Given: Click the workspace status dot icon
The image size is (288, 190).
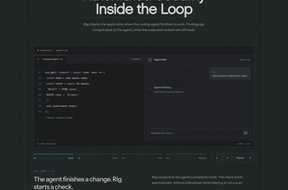Looking at the screenshot, I should coord(38,50).
